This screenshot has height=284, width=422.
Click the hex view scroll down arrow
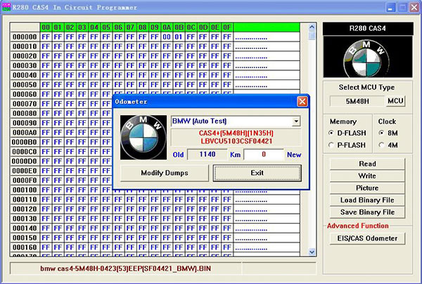[x=312, y=252]
